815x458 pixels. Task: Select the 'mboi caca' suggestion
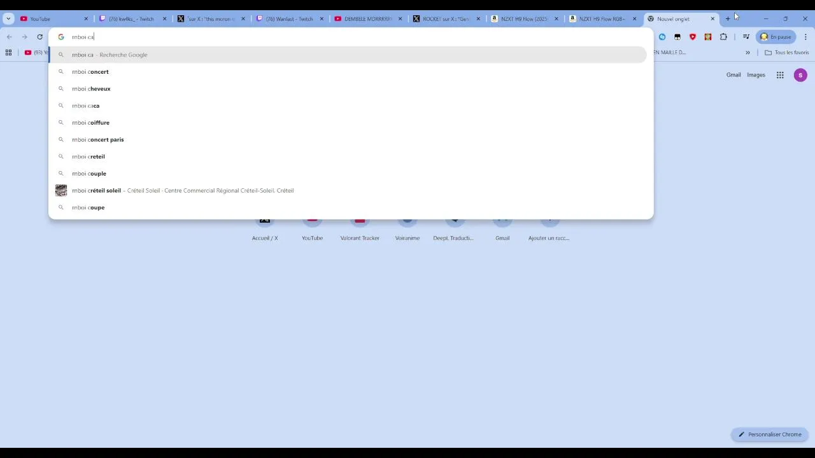pos(348,106)
